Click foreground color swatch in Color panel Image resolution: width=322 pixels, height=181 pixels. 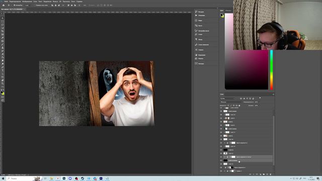pos(221,15)
